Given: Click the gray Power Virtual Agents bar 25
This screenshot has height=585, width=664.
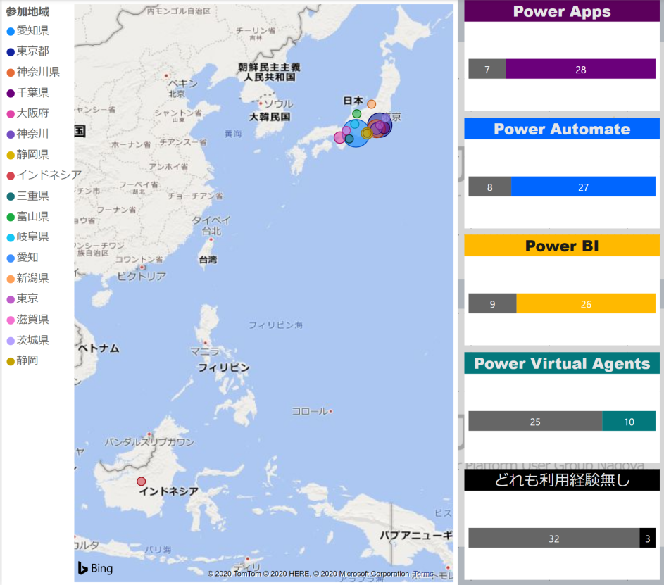Looking at the screenshot, I should pyautogui.click(x=535, y=421).
